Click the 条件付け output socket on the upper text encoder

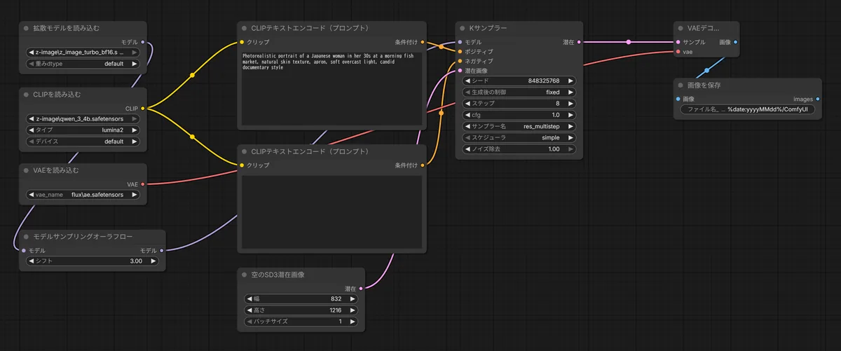pyautogui.click(x=423, y=42)
